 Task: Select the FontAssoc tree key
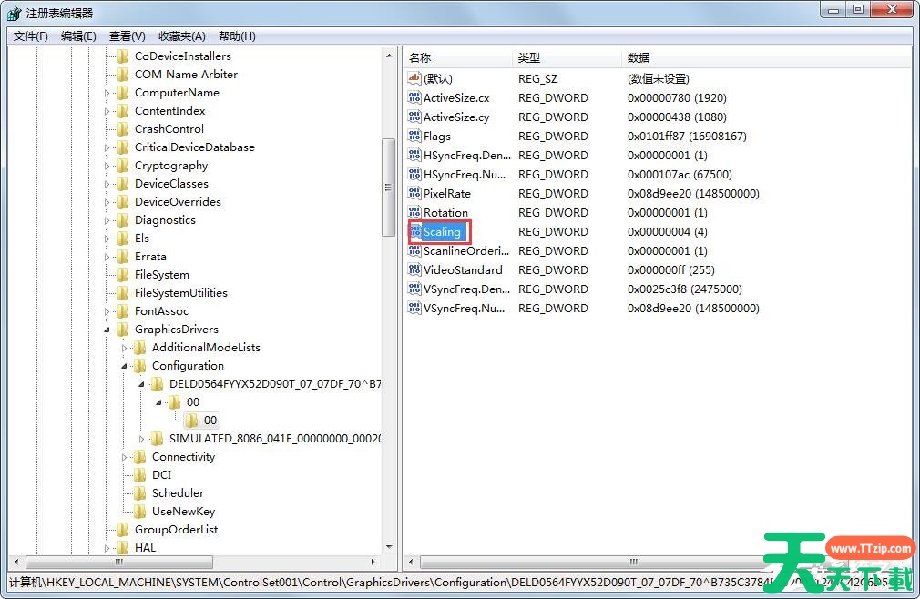[161, 310]
